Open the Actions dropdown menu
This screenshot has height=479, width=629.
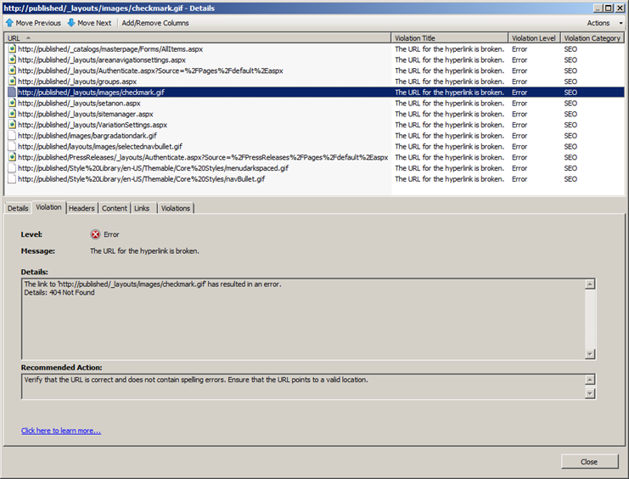coord(603,23)
